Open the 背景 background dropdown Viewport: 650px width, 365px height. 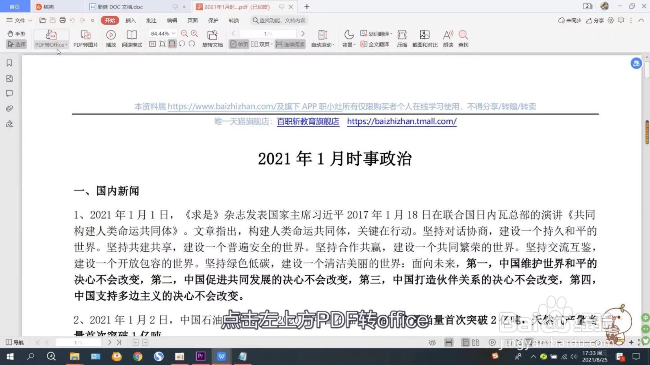(x=349, y=39)
